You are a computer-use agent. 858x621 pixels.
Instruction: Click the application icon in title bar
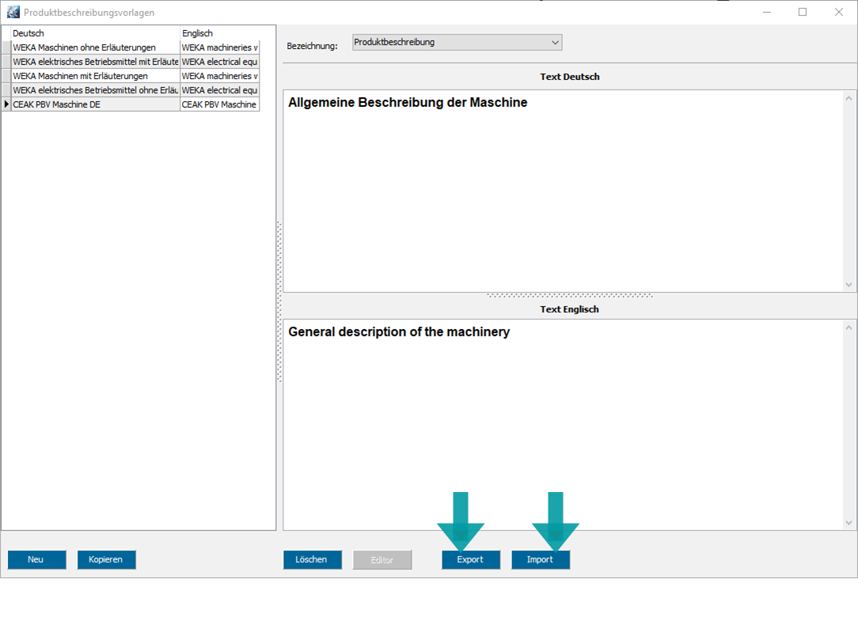click(x=13, y=12)
